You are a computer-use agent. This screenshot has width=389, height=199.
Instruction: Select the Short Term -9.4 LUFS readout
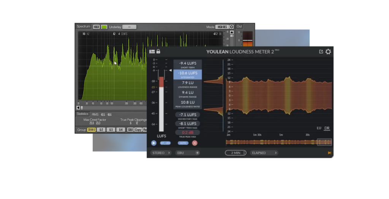coord(188,65)
